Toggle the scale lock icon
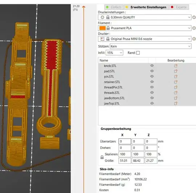196x193 pixels. pyautogui.click(x=102, y=157)
